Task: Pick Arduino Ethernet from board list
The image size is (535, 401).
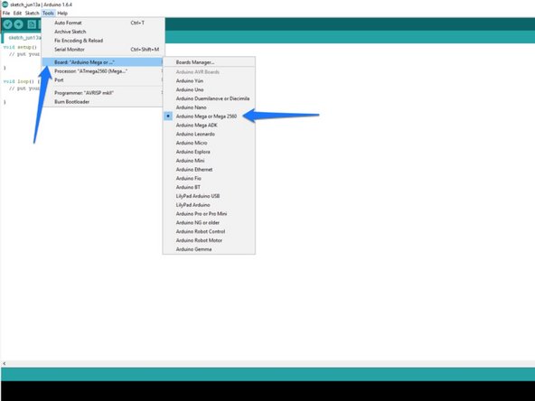Action: (209, 170)
